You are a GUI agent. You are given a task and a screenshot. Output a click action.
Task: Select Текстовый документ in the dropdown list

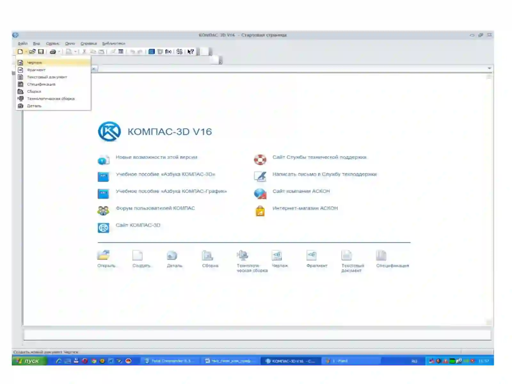click(x=53, y=77)
